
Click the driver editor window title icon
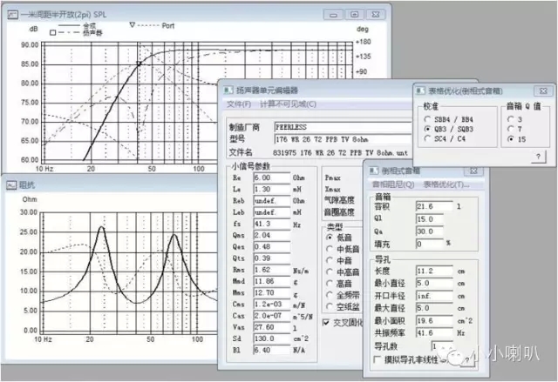coord(228,90)
